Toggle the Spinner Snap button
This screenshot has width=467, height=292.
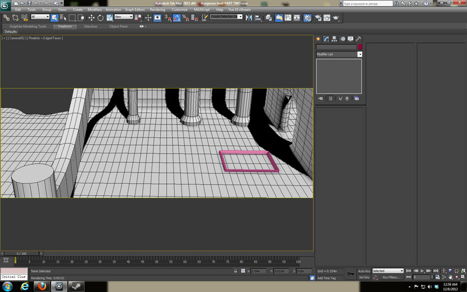pos(195,18)
